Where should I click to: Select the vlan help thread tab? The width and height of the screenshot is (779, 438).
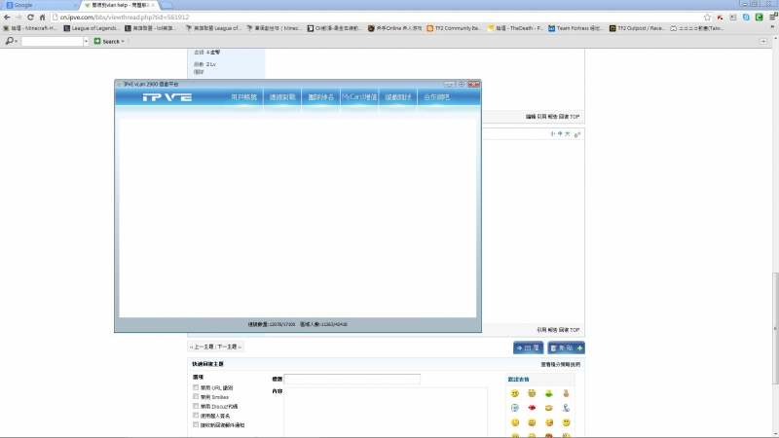pos(119,5)
